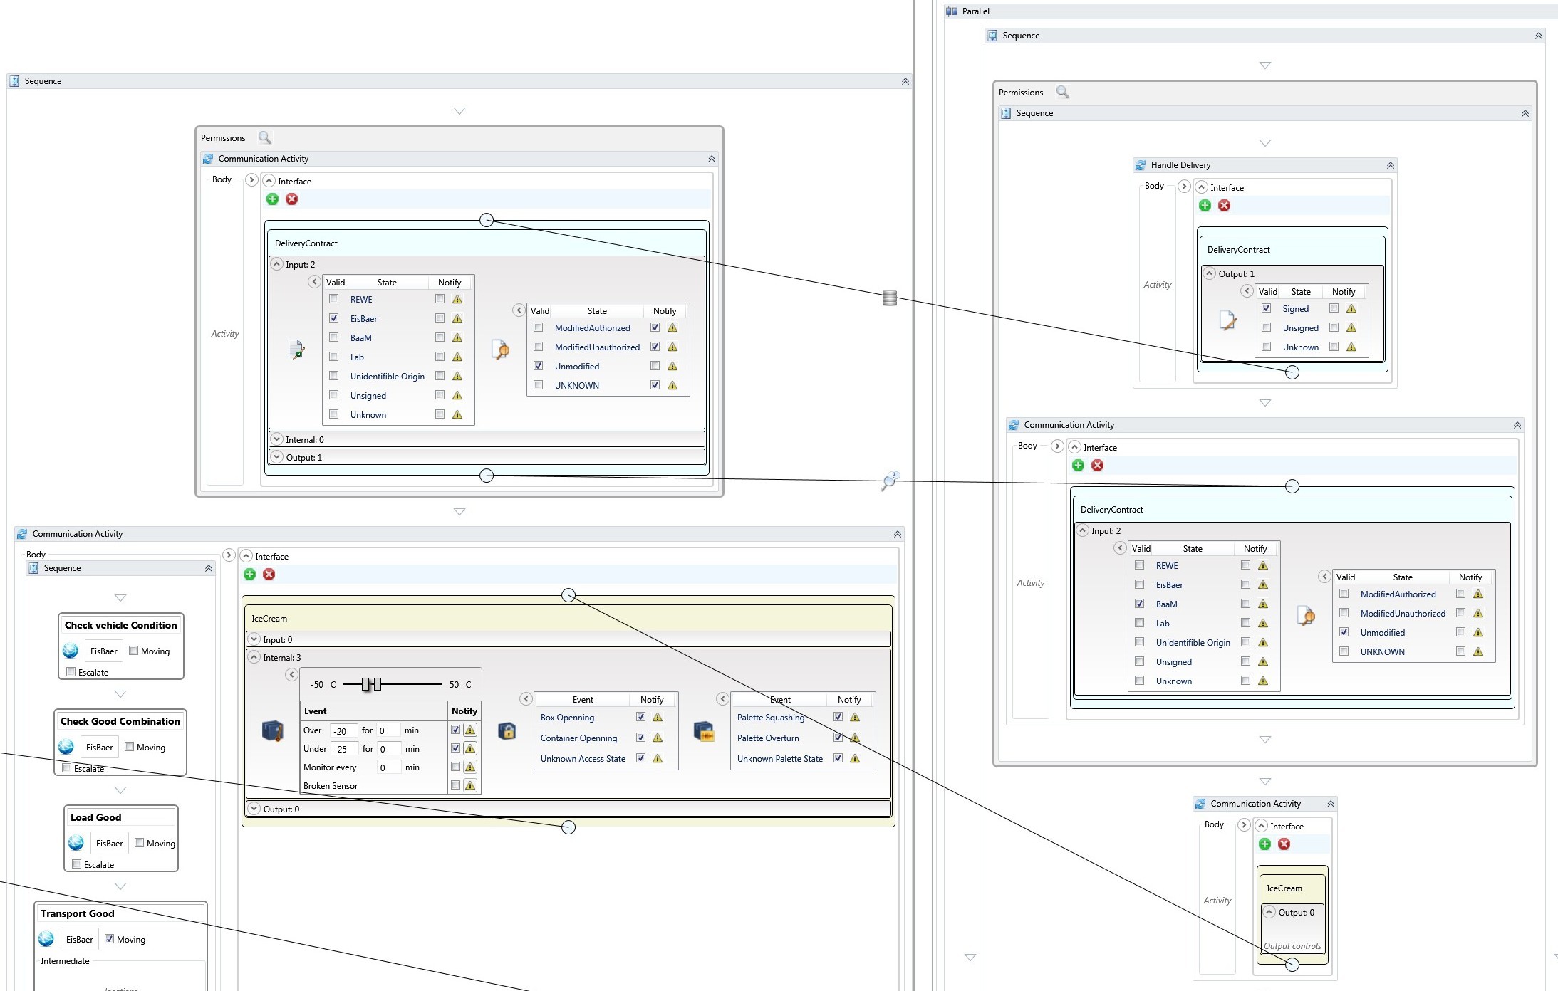
Task: Click the bottom connector circle of left IceCream
Action: [568, 827]
